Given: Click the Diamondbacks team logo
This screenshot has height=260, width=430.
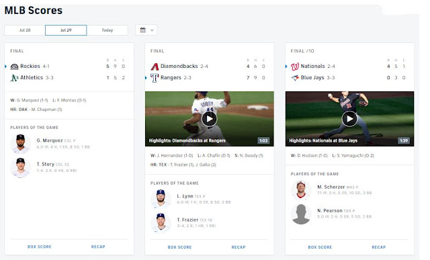Looking at the screenshot, I should click(155, 67).
